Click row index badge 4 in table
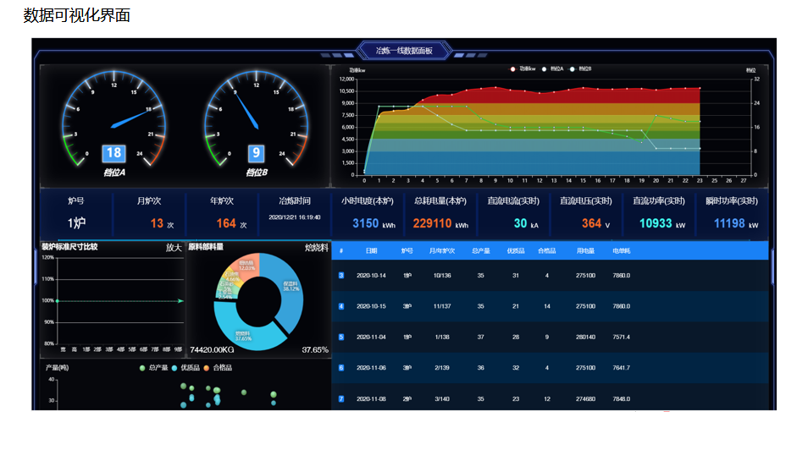 [x=341, y=306]
